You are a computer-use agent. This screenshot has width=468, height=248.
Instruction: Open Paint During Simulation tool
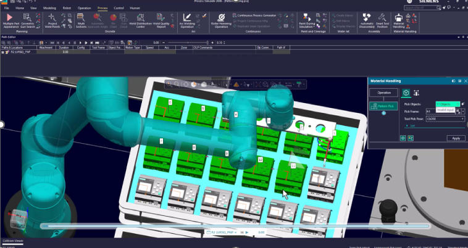click(307, 21)
